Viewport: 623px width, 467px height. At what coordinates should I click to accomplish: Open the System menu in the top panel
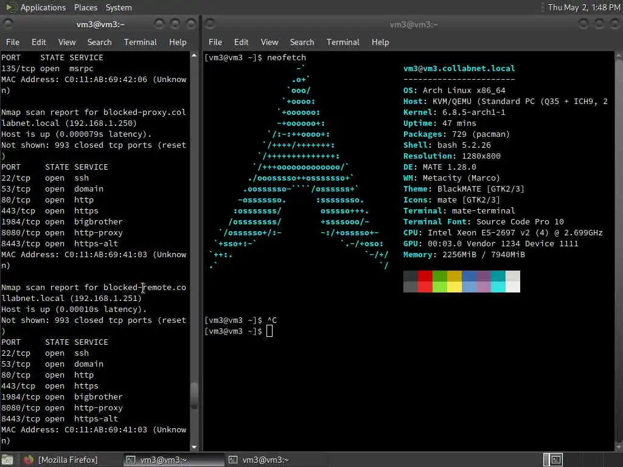pyautogui.click(x=119, y=7)
